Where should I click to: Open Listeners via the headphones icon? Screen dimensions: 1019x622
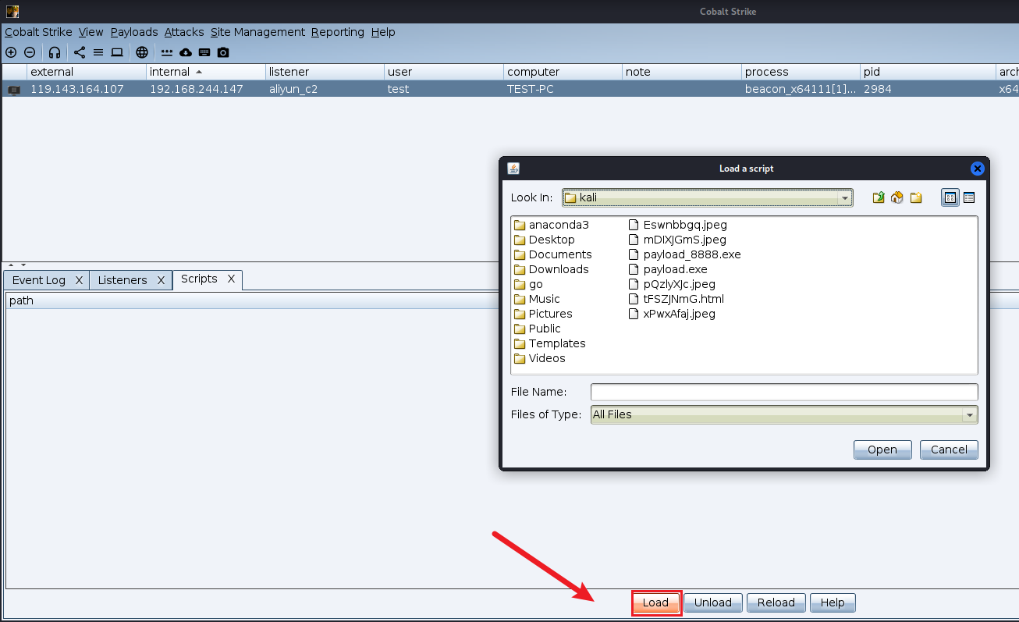[x=55, y=52]
